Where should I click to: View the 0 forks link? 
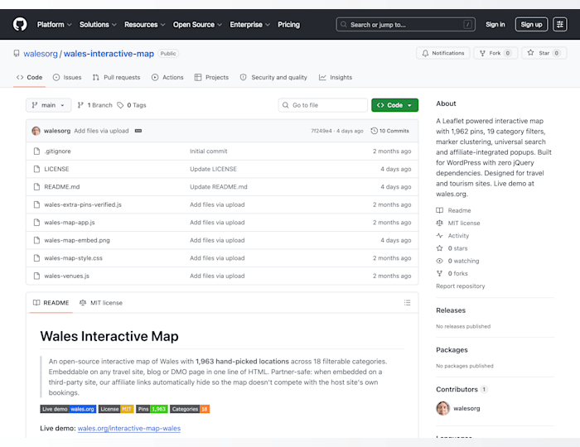452,273
